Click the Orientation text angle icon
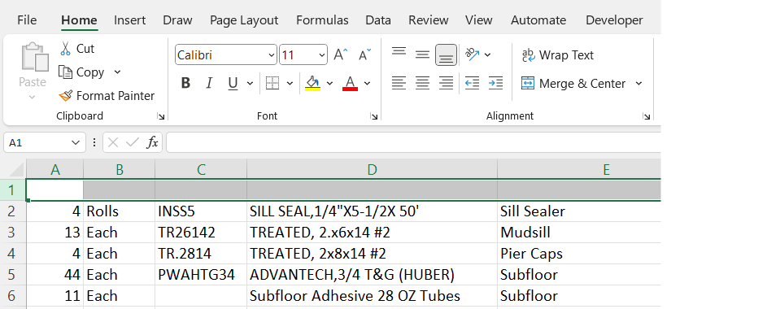Viewport: 767px width, 309px height. (x=473, y=54)
